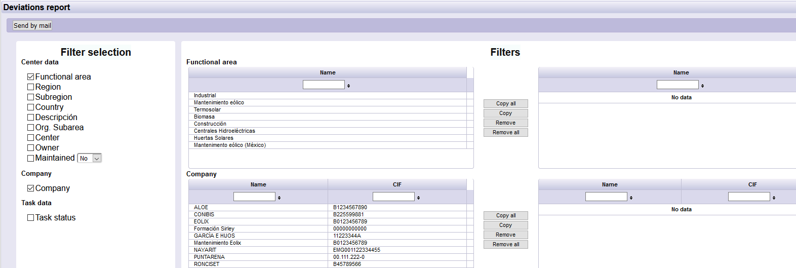This screenshot has width=796, height=268.
Task: Select the Termosolar row in Functional area list
Action: (207, 109)
